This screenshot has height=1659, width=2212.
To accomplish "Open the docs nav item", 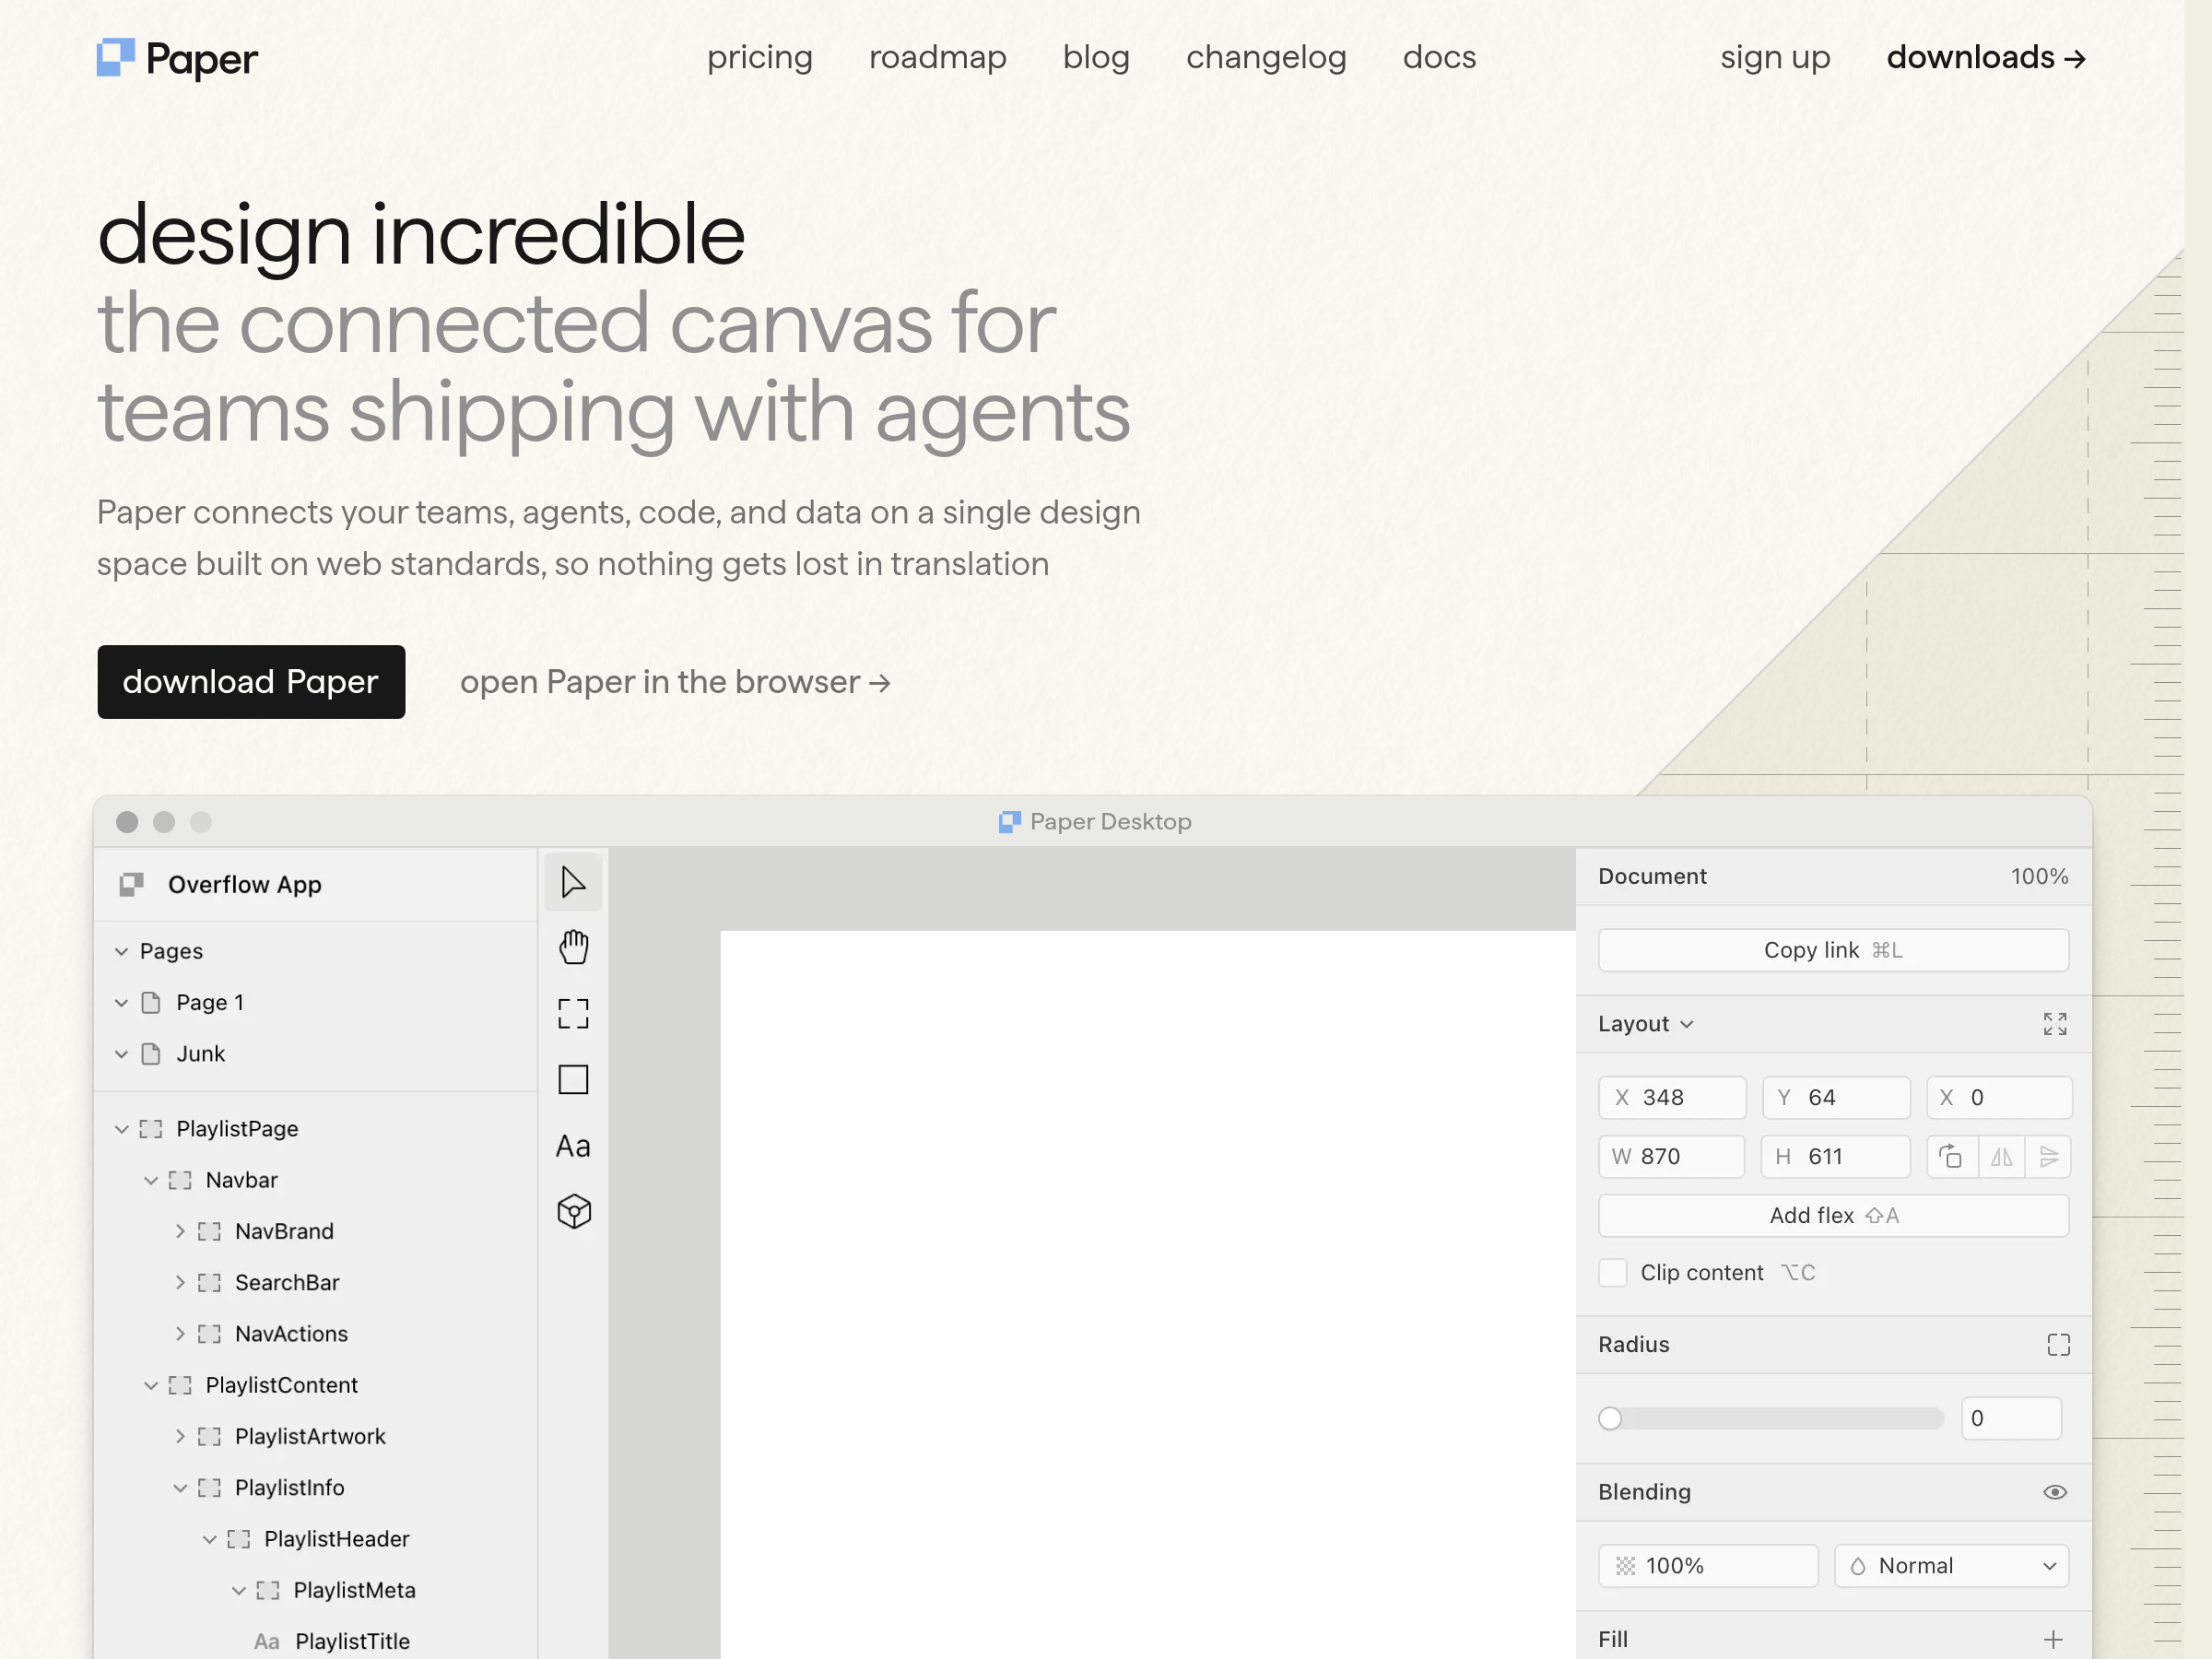I will 1439,57.
